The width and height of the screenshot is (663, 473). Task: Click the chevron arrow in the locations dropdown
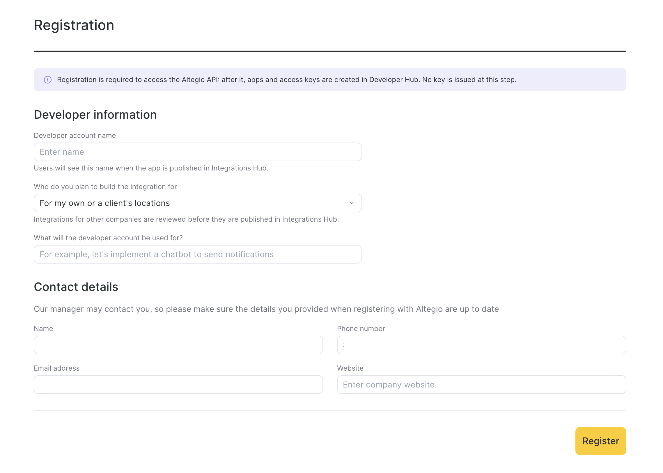click(352, 203)
